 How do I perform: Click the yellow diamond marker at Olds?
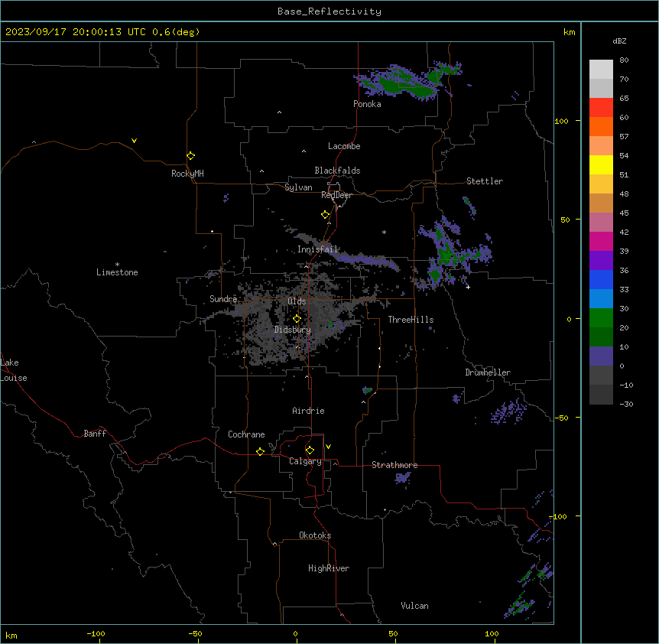297,319
